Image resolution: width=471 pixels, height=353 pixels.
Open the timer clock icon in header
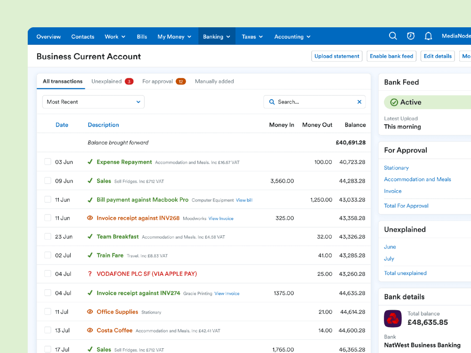pos(411,36)
